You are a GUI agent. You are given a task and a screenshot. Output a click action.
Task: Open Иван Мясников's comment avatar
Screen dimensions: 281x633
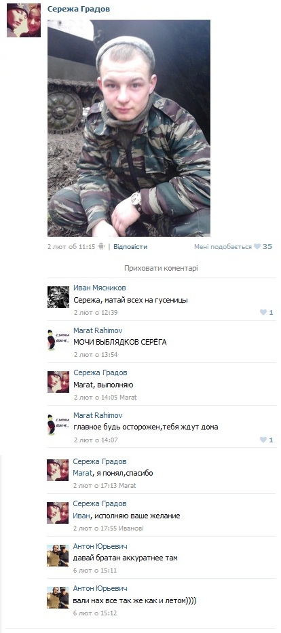click(58, 297)
